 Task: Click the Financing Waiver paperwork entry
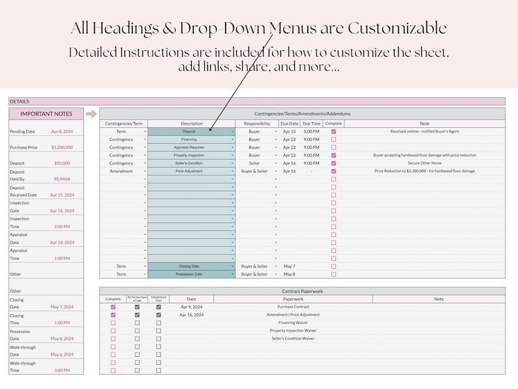point(293,323)
